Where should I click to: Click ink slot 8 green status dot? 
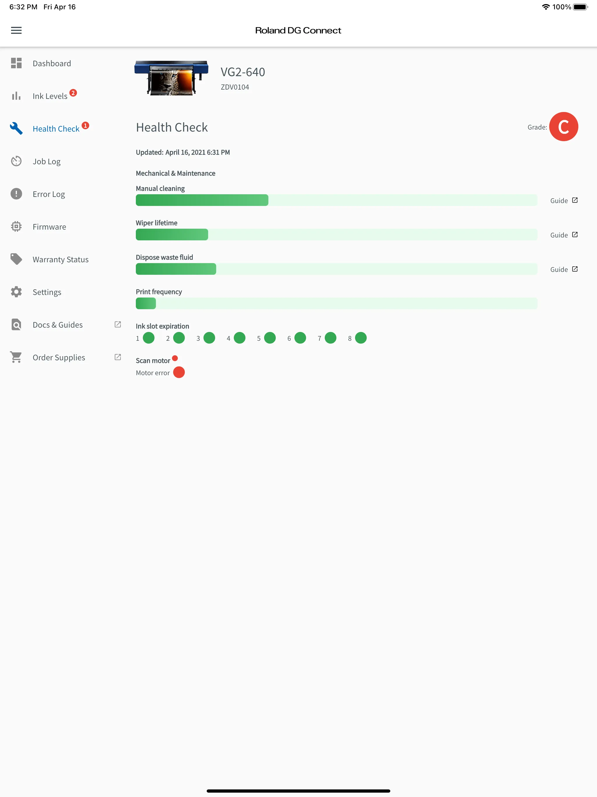pos(361,338)
